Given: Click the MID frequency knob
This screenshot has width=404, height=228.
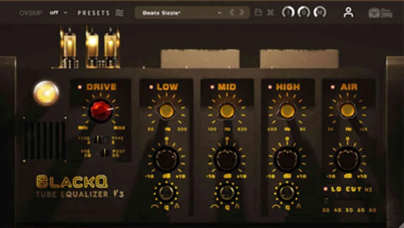Looking at the screenshot, I should [x=227, y=111].
